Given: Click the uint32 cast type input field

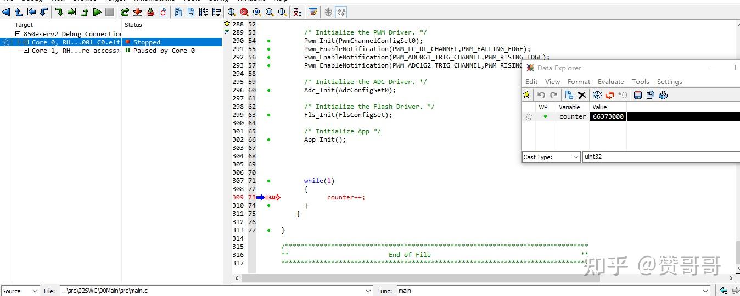Looking at the screenshot, I should 661,157.
